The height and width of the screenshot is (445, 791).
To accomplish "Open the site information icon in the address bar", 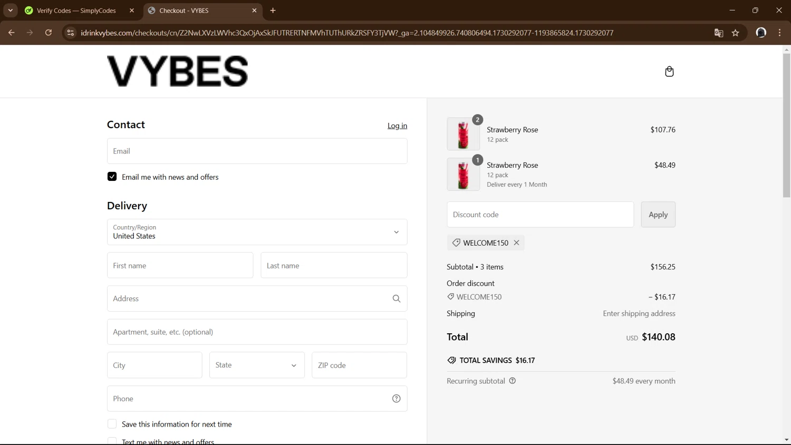I will 70,33.
